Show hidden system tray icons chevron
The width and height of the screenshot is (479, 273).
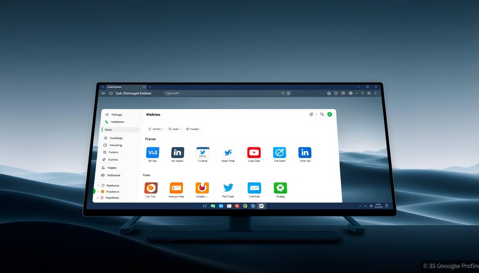pos(360,206)
